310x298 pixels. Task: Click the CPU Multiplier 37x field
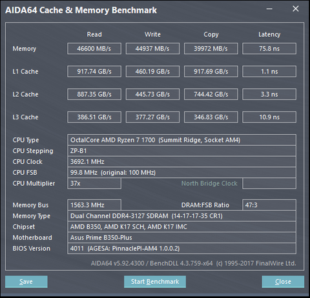point(94,183)
